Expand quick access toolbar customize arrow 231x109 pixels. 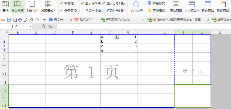point(44,20)
